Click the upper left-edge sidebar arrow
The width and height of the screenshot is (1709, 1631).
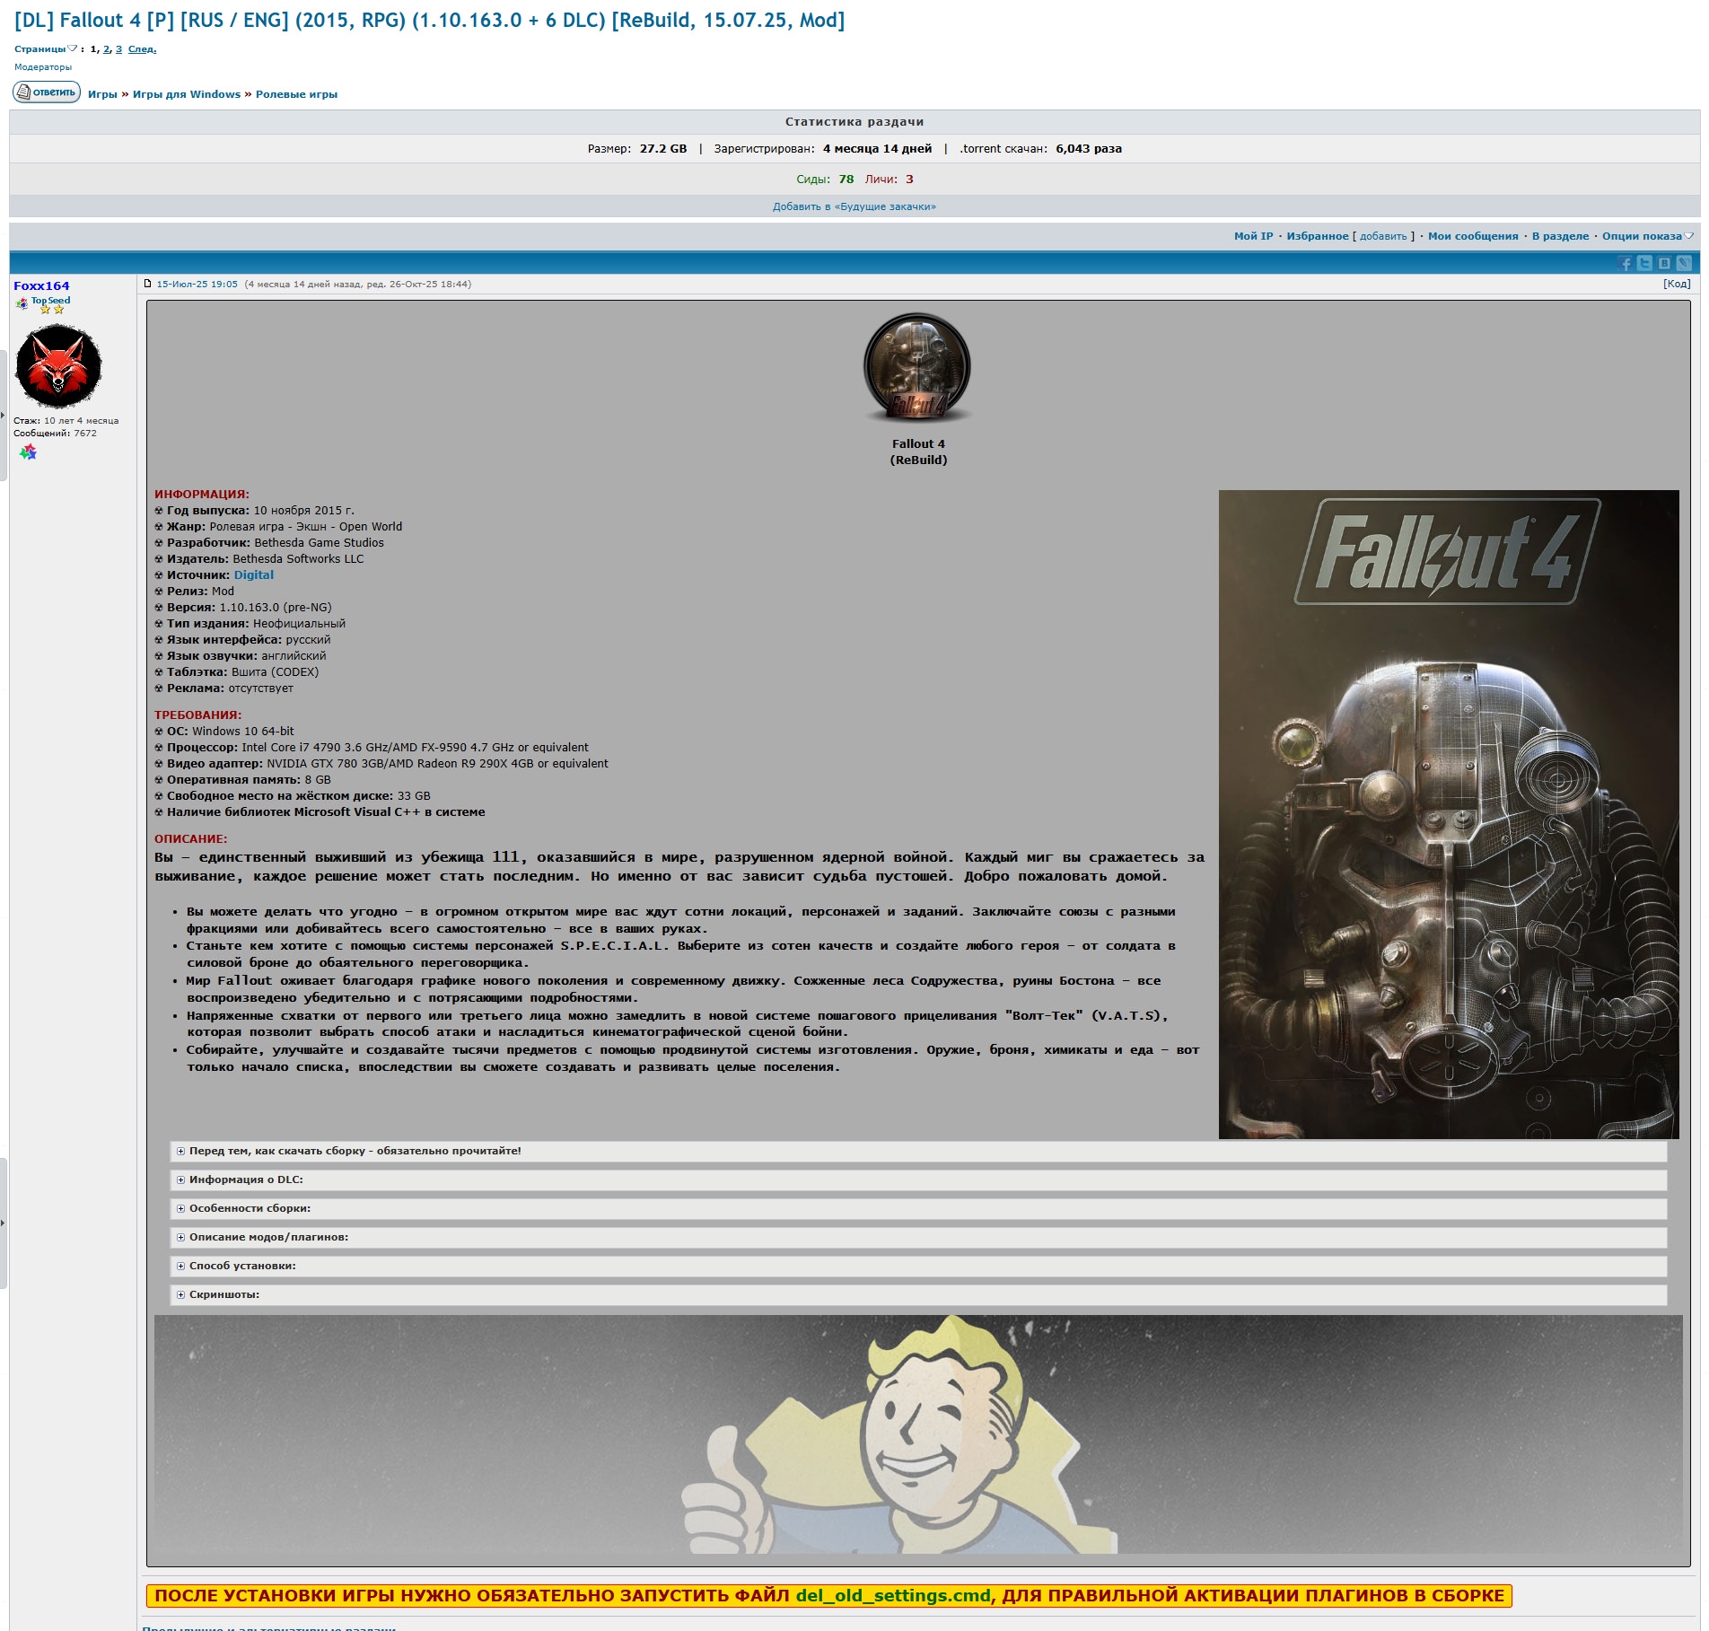click(4, 416)
